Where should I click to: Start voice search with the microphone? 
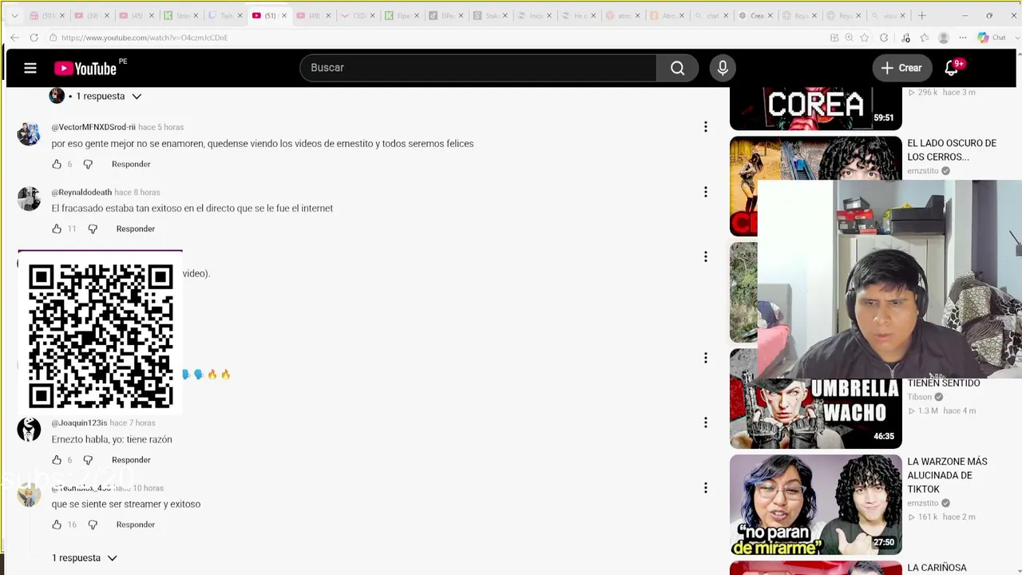tap(723, 68)
